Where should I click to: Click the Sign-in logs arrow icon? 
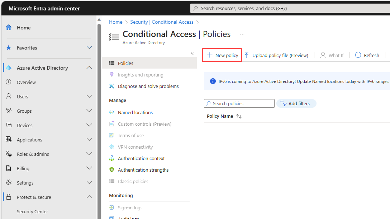[112, 207]
